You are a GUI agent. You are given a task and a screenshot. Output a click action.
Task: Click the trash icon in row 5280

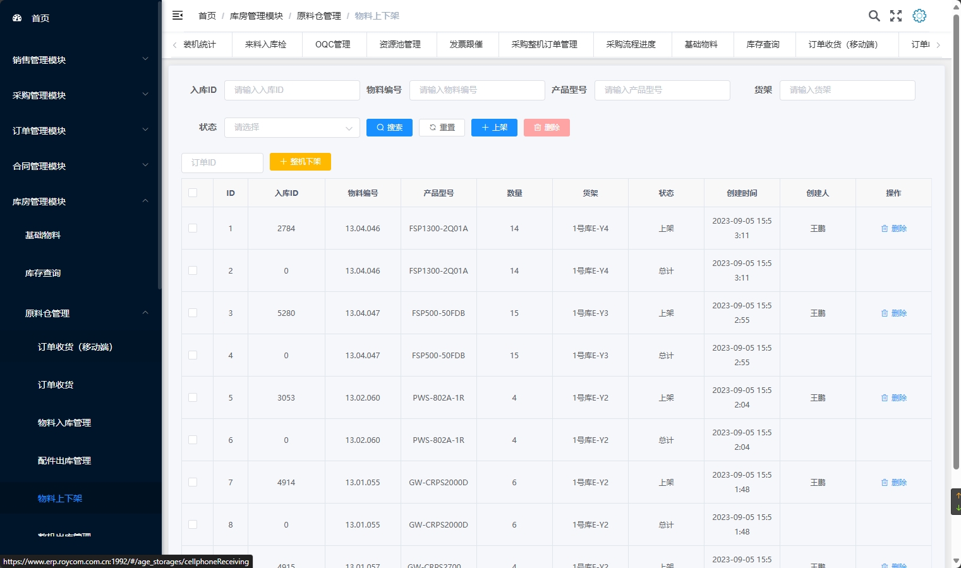pos(885,313)
